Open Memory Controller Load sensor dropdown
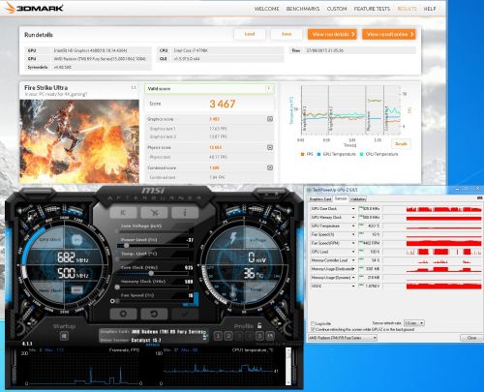The width and height of the screenshot is (484, 392). (x=353, y=260)
